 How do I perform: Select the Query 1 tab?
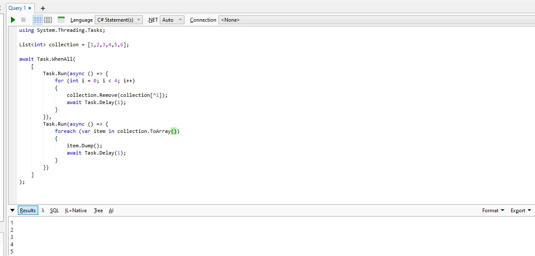click(x=18, y=8)
